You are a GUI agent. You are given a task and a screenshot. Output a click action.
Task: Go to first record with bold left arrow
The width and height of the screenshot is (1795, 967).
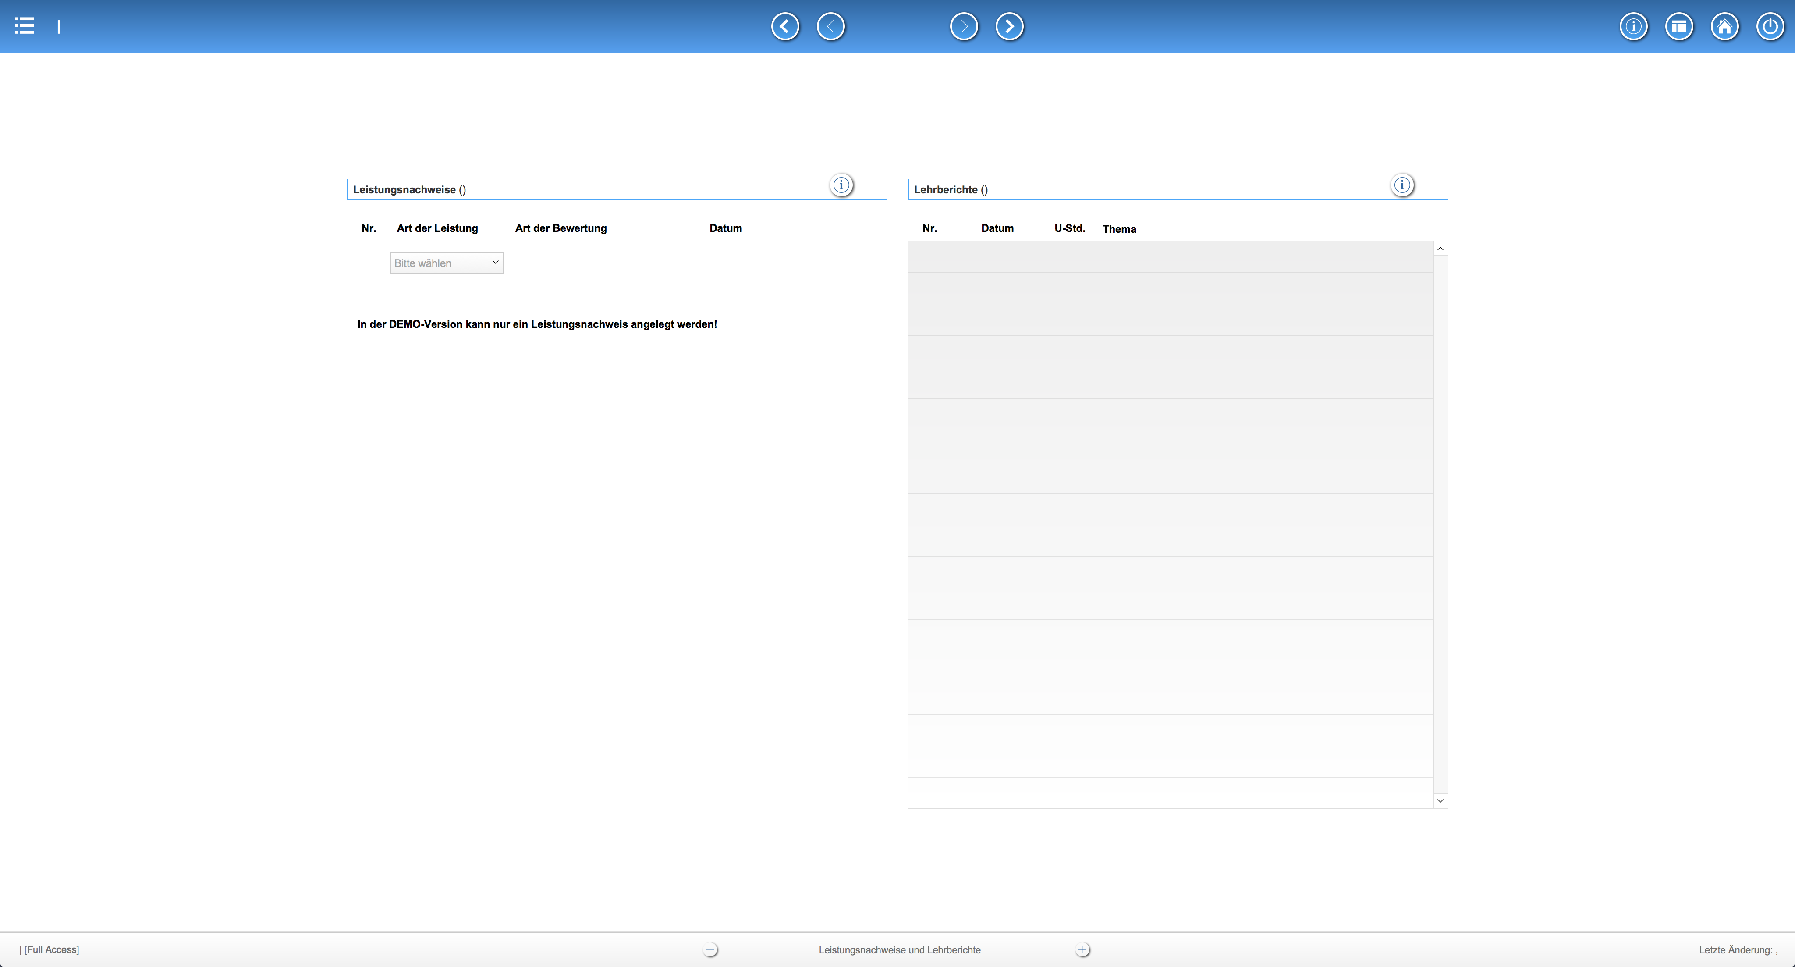click(x=784, y=26)
